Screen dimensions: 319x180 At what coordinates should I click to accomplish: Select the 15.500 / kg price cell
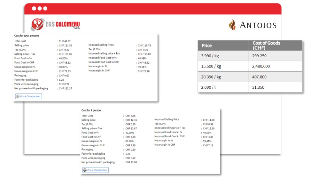tap(223, 66)
